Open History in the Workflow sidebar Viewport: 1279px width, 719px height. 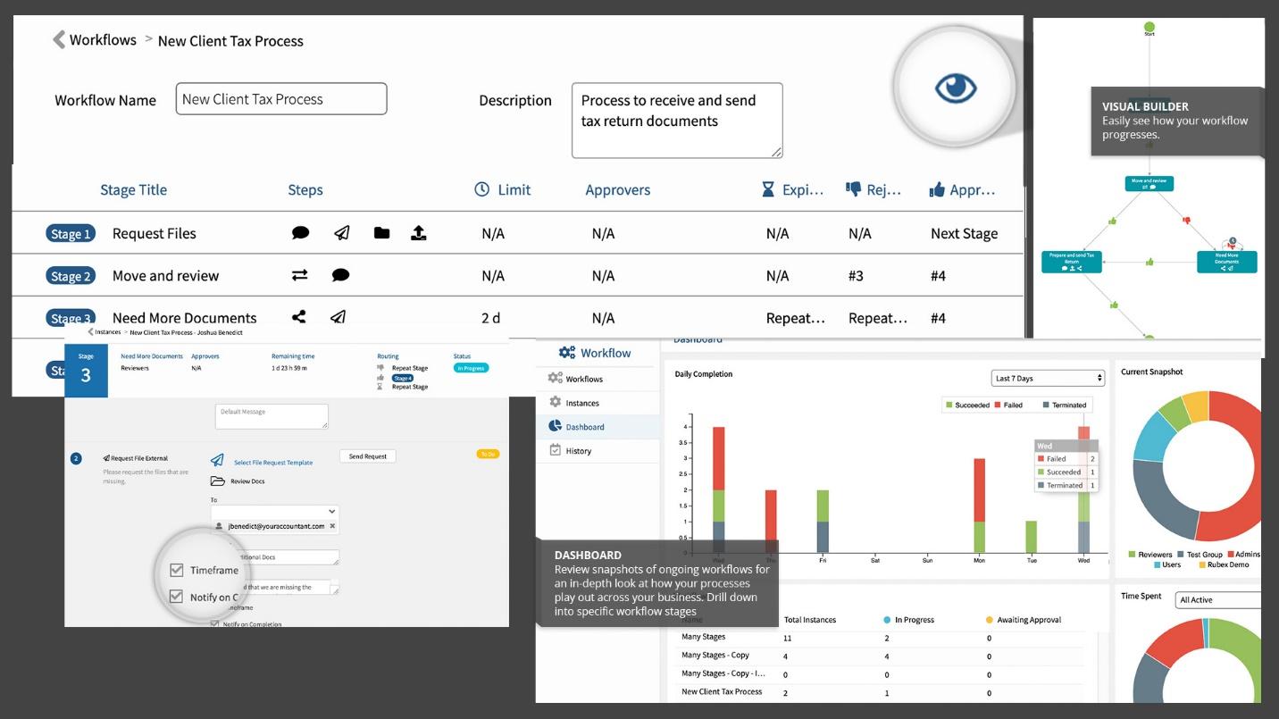(x=578, y=450)
